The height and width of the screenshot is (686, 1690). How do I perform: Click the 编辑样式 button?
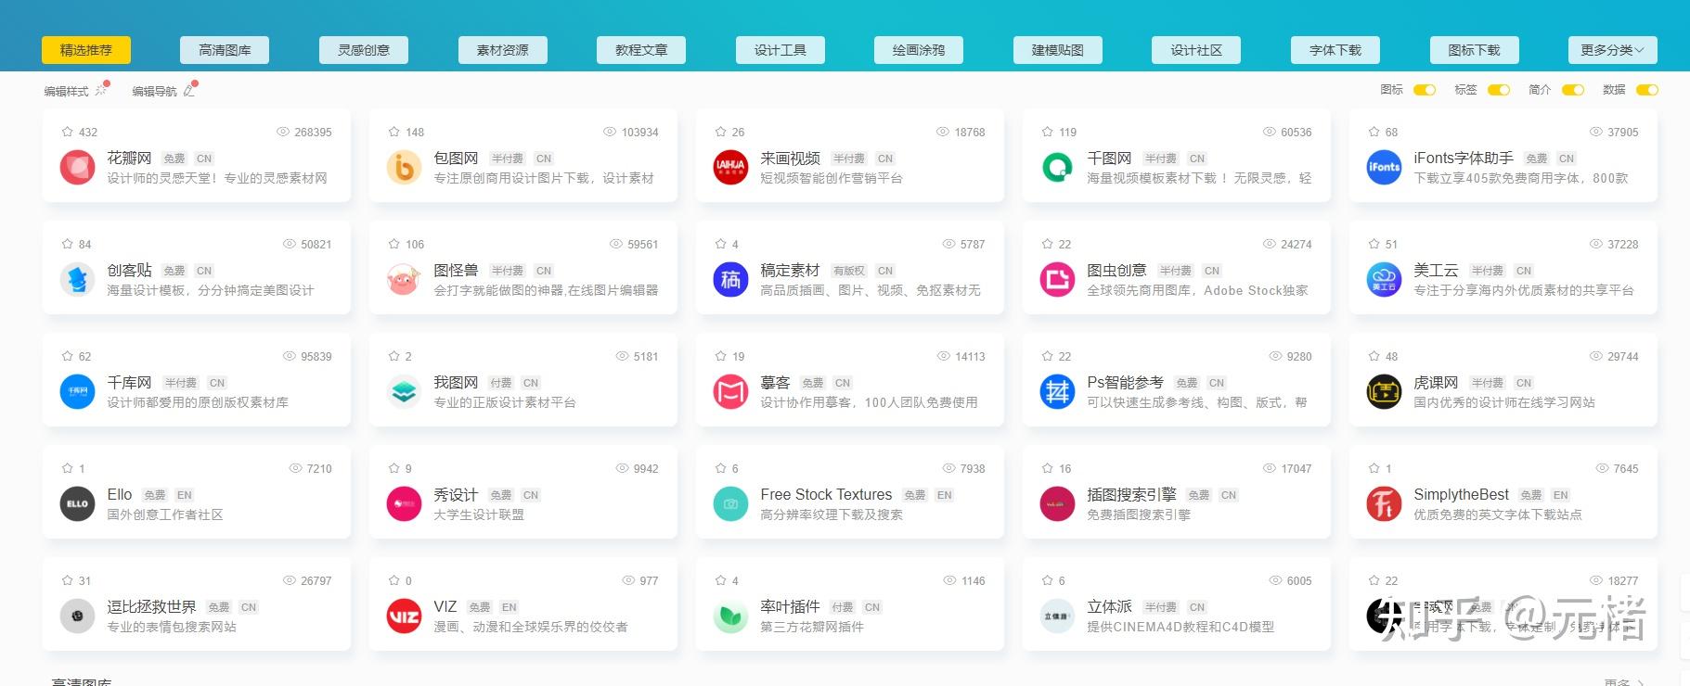point(76,91)
